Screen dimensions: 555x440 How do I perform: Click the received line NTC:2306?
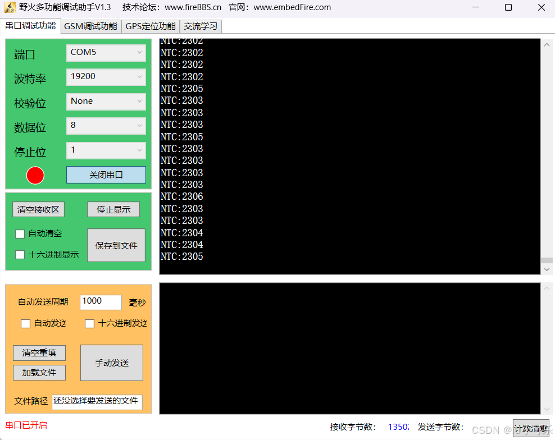182,196
